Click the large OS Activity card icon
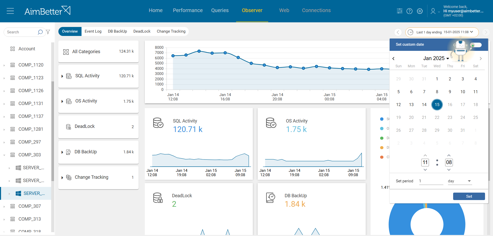The width and height of the screenshot is (493, 236). click(x=271, y=123)
